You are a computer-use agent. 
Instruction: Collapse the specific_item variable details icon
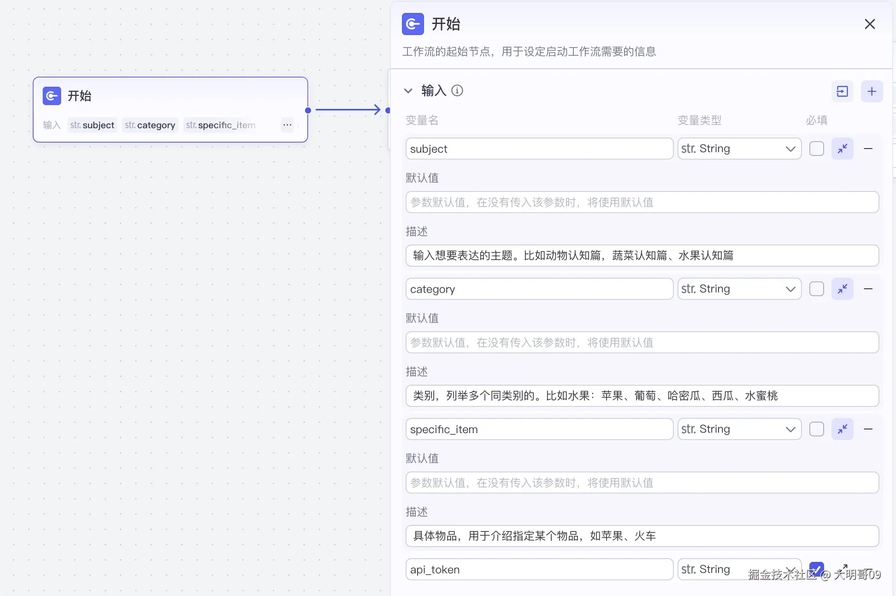click(842, 429)
